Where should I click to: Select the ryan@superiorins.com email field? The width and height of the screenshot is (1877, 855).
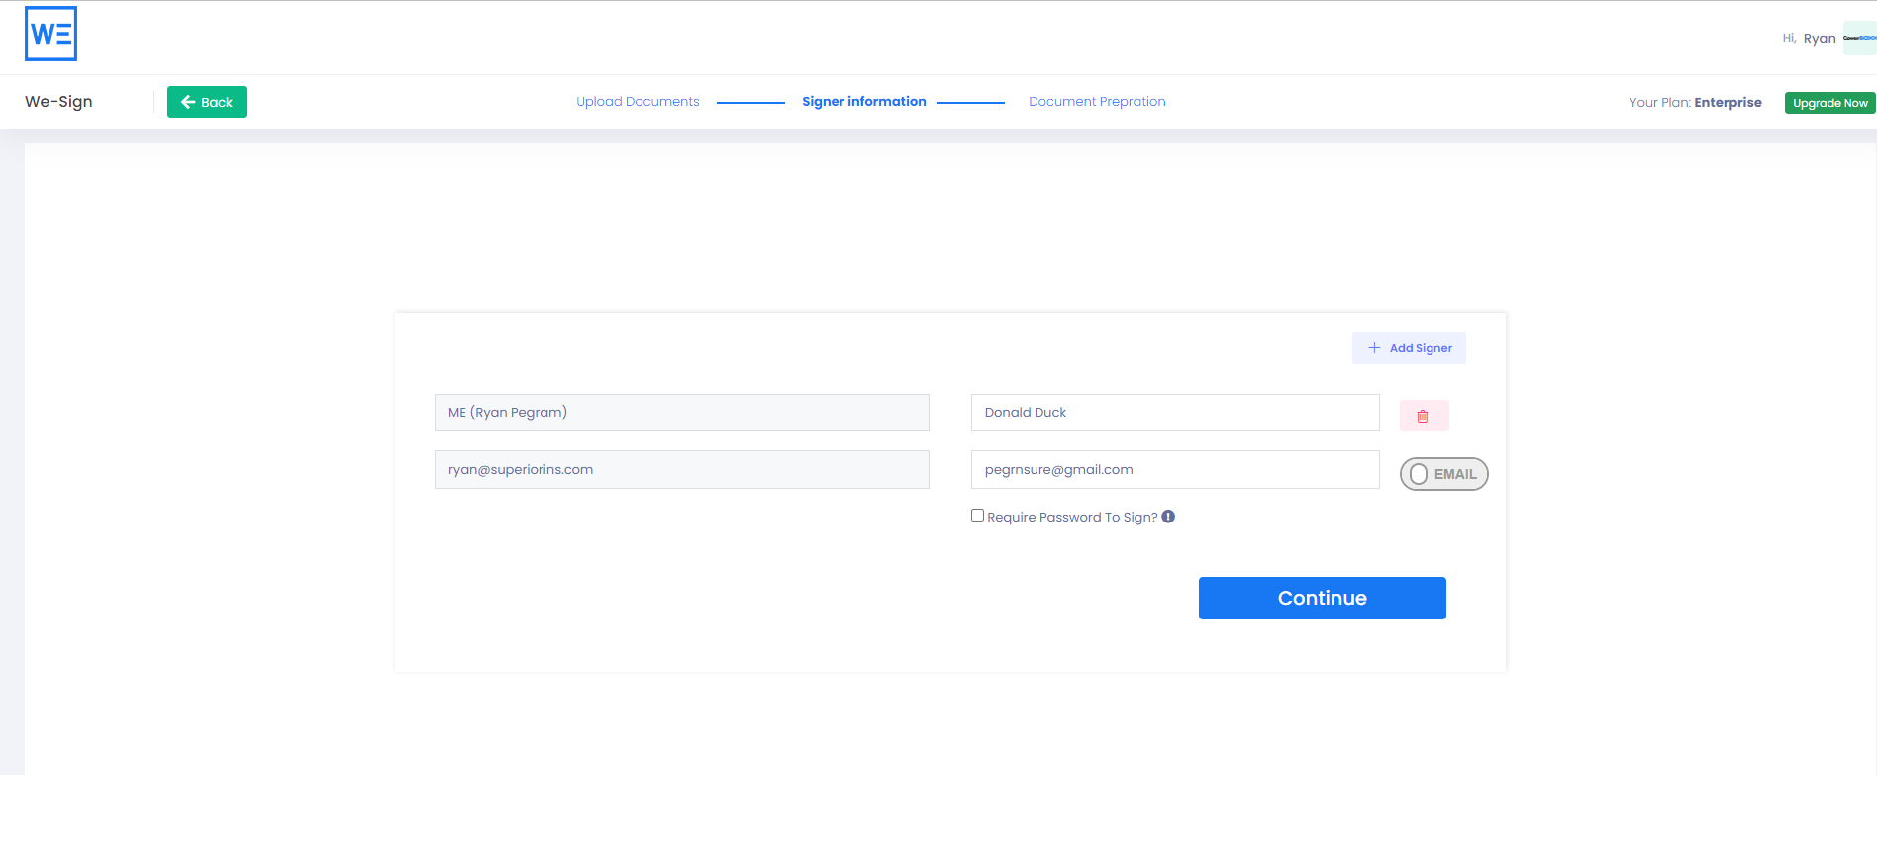(681, 470)
